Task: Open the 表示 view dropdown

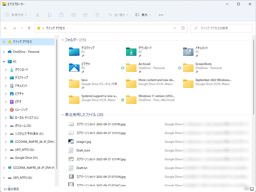Action: [x=143, y=15]
